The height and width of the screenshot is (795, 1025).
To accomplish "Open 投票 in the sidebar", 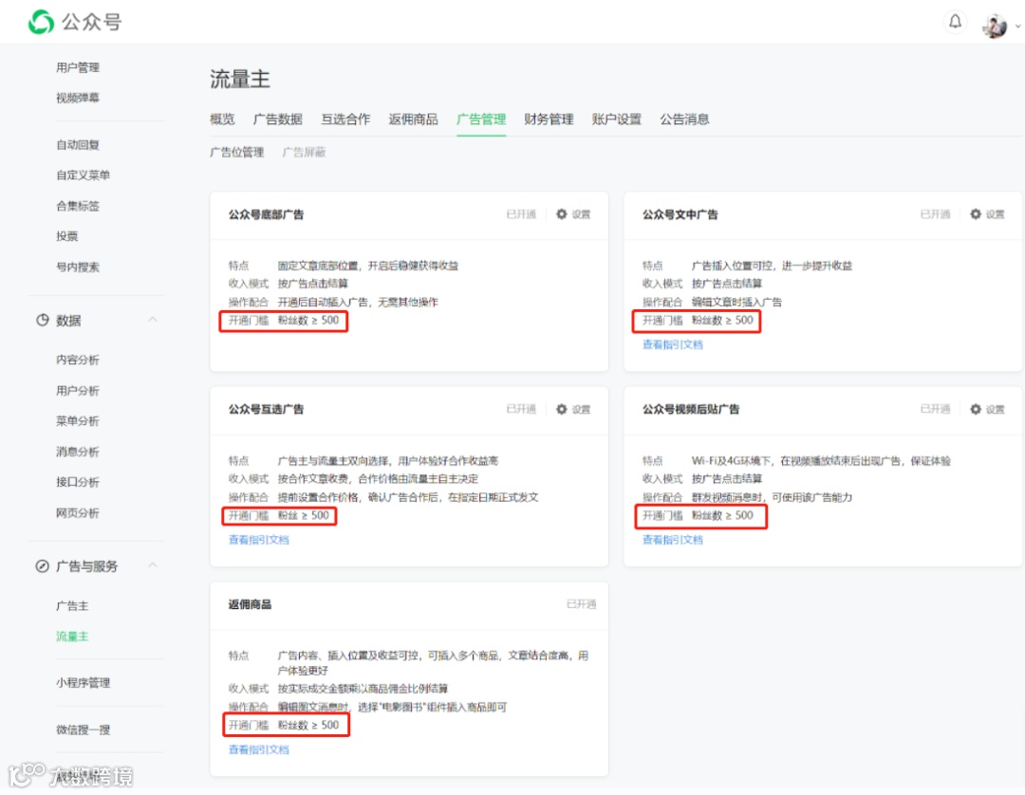I will [66, 236].
